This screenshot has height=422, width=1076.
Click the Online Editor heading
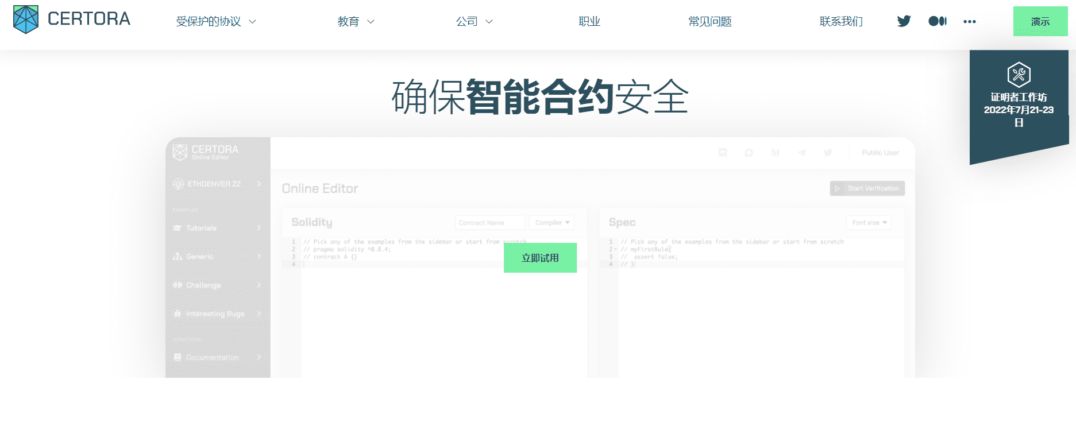pos(320,188)
